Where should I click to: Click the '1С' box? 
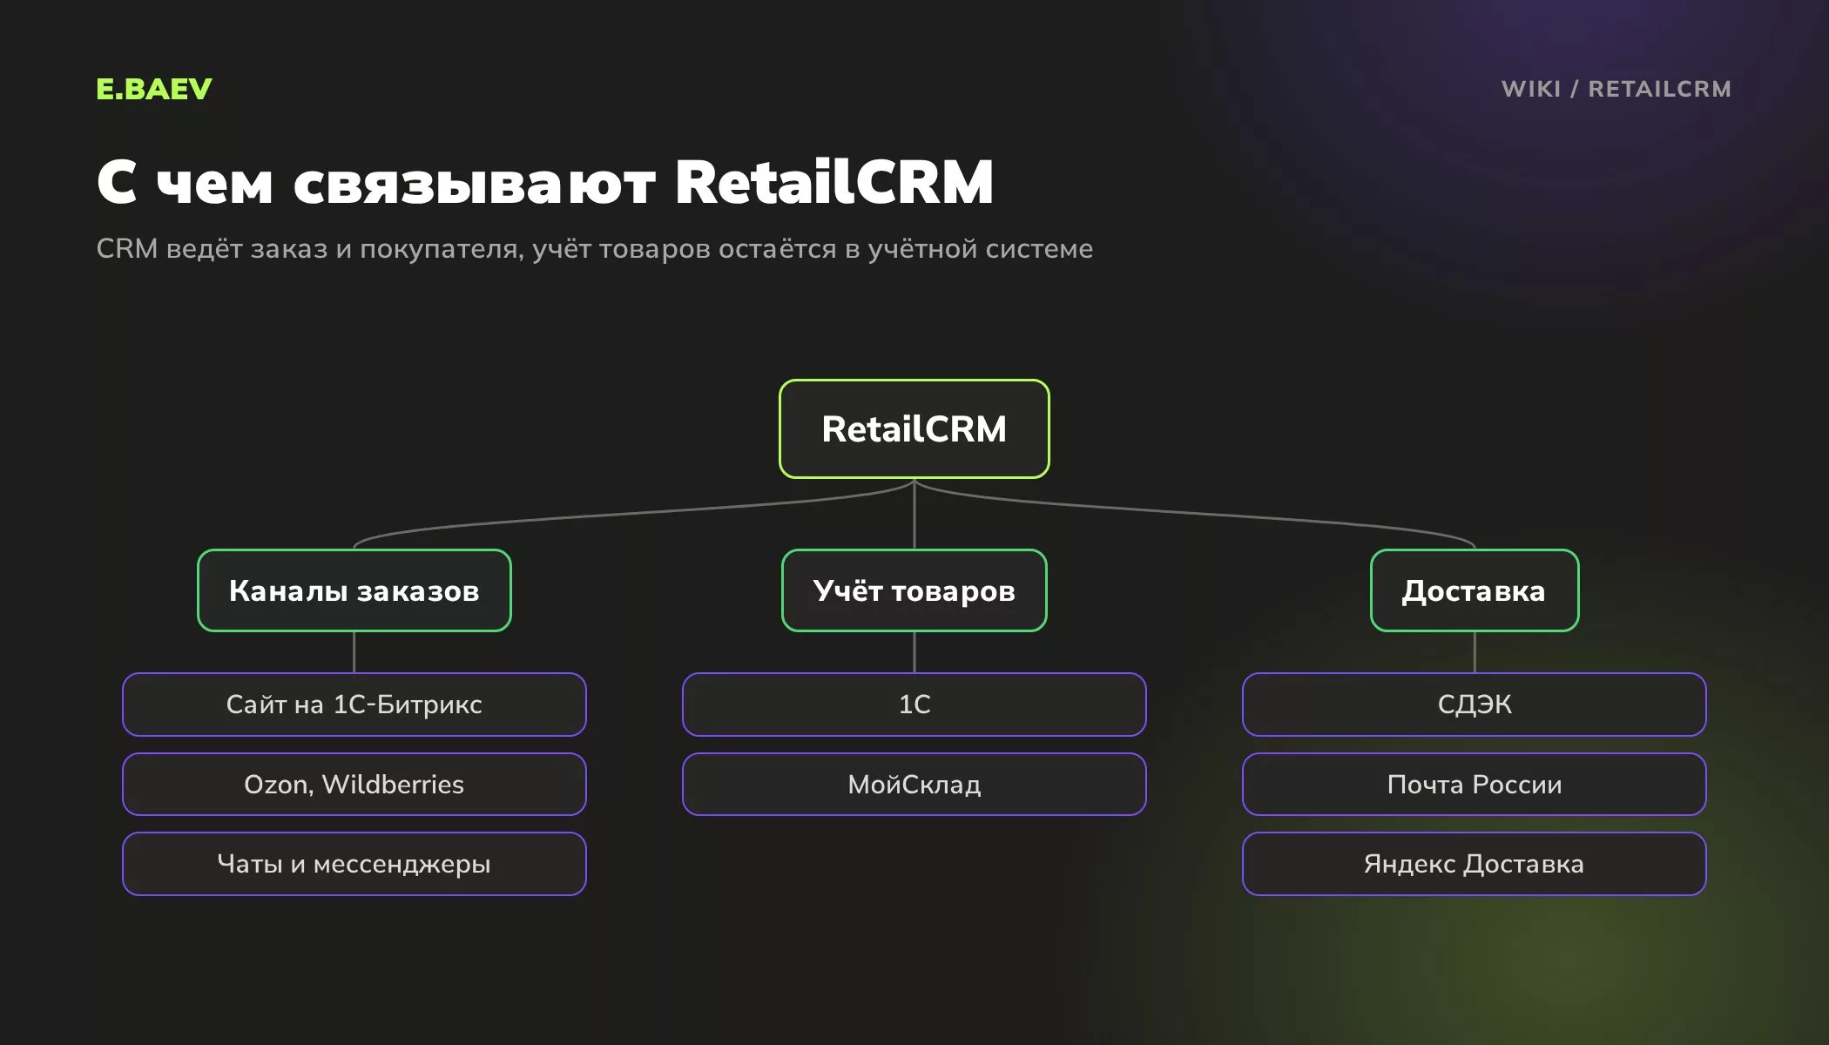(x=914, y=705)
